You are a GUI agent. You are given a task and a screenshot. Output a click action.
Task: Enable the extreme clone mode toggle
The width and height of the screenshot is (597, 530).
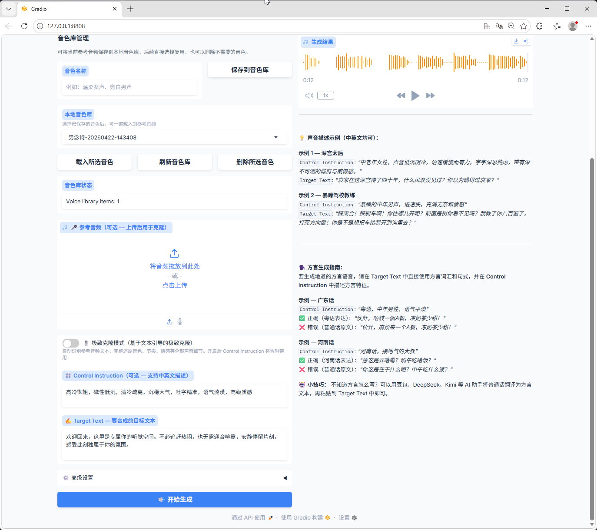coord(71,343)
